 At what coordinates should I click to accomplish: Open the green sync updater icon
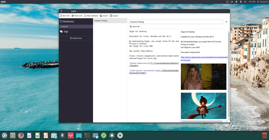tap(103, 136)
